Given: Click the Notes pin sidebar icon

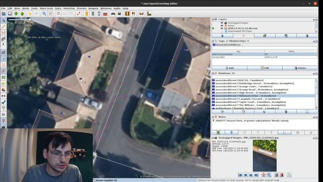Looking at the screenshot, I should point(4,120).
